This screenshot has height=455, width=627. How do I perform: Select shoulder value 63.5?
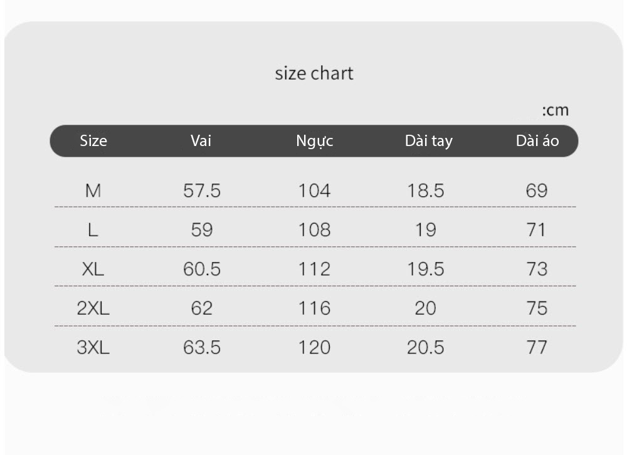point(201,347)
